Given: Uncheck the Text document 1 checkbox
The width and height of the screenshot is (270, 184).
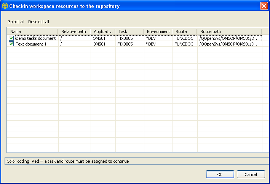Looking at the screenshot, I should point(11,44).
